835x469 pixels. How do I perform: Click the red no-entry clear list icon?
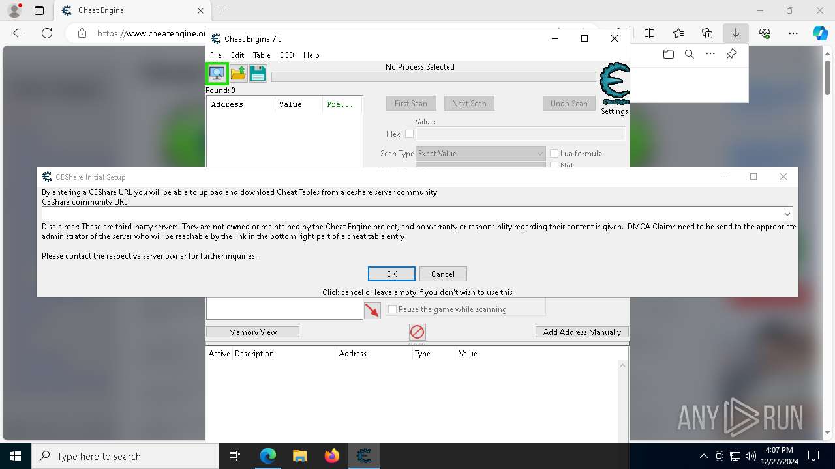coord(417,332)
